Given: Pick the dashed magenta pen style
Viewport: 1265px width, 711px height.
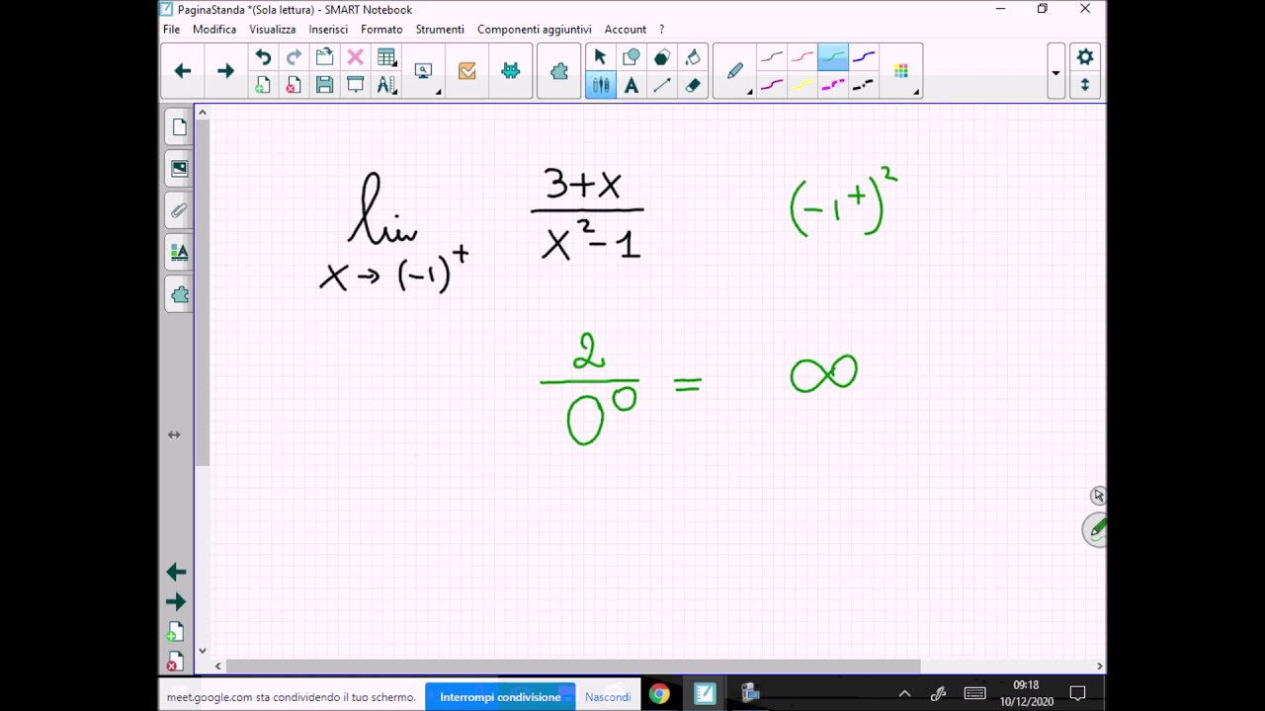Looking at the screenshot, I should coord(833,85).
